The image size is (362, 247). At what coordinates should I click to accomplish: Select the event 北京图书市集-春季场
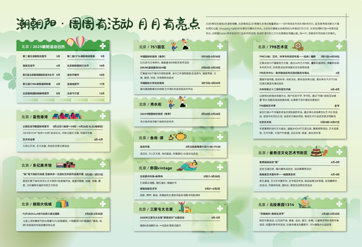tap(151, 177)
